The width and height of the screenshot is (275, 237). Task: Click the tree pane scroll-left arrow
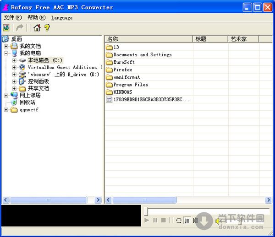(x=5, y=200)
